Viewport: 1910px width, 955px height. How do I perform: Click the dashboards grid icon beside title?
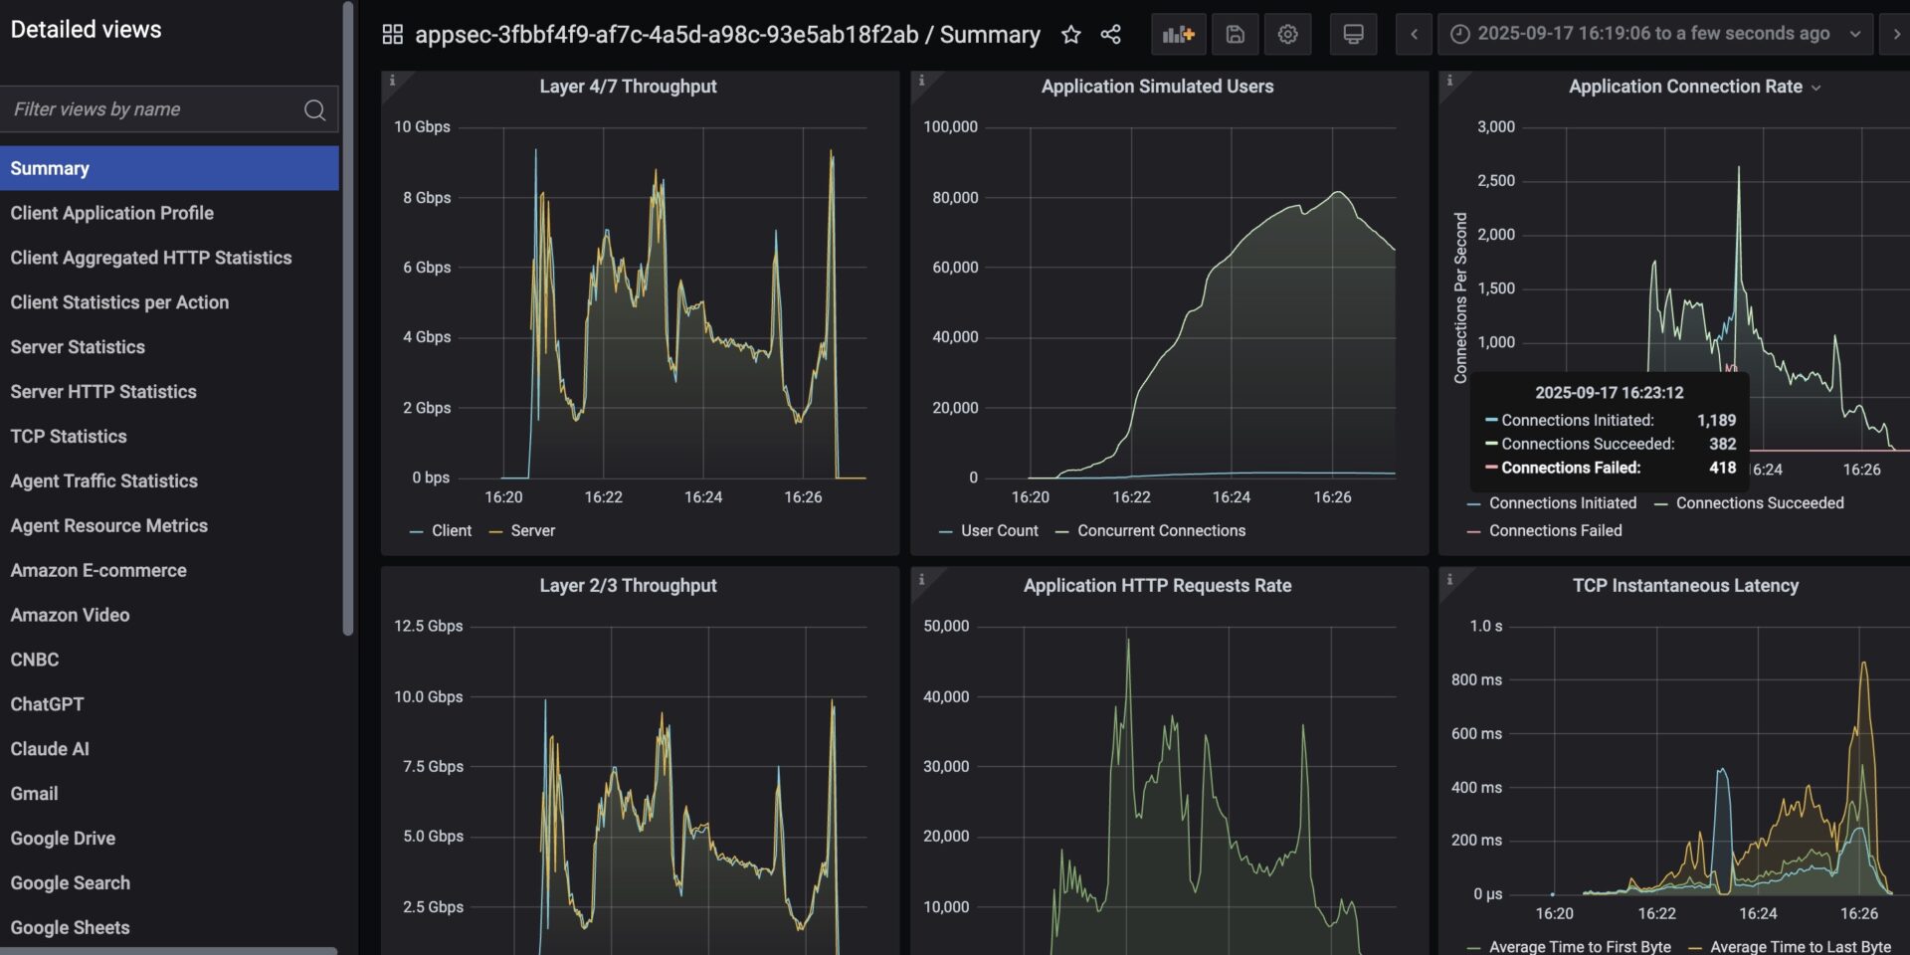click(392, 33)
